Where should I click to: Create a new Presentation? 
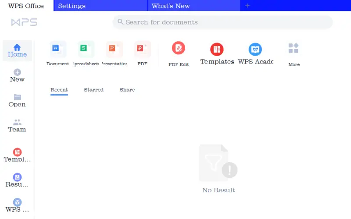click(x=114, y=53)
